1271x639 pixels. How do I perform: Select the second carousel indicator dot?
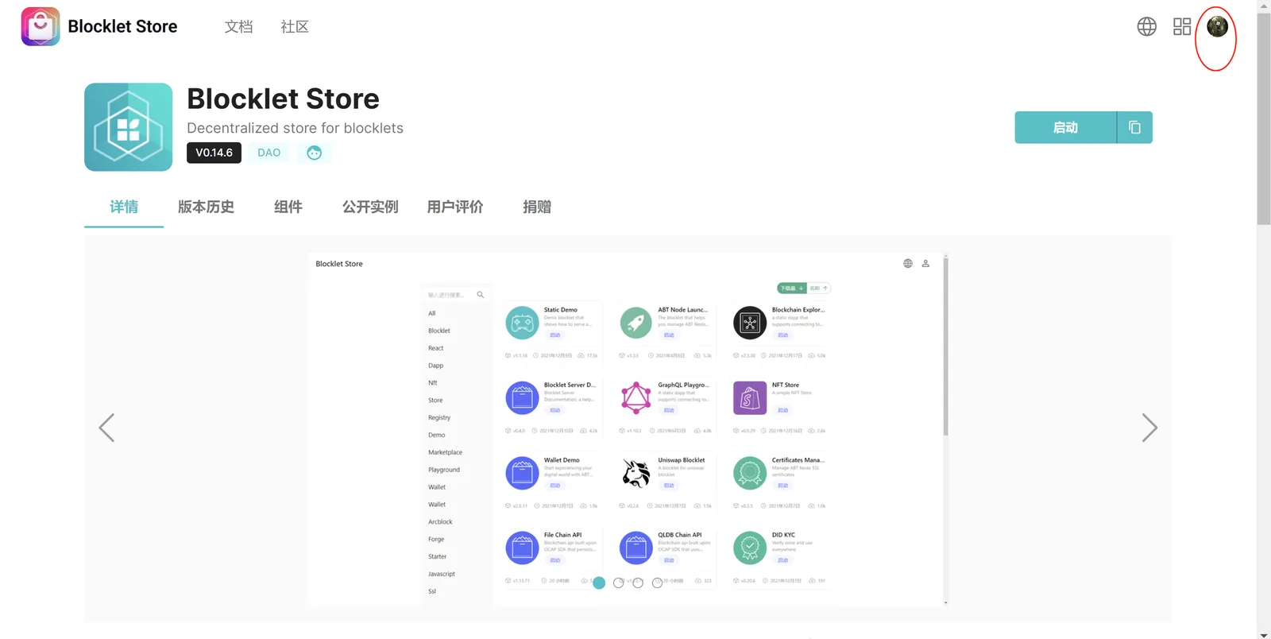(x=619, y=583)
